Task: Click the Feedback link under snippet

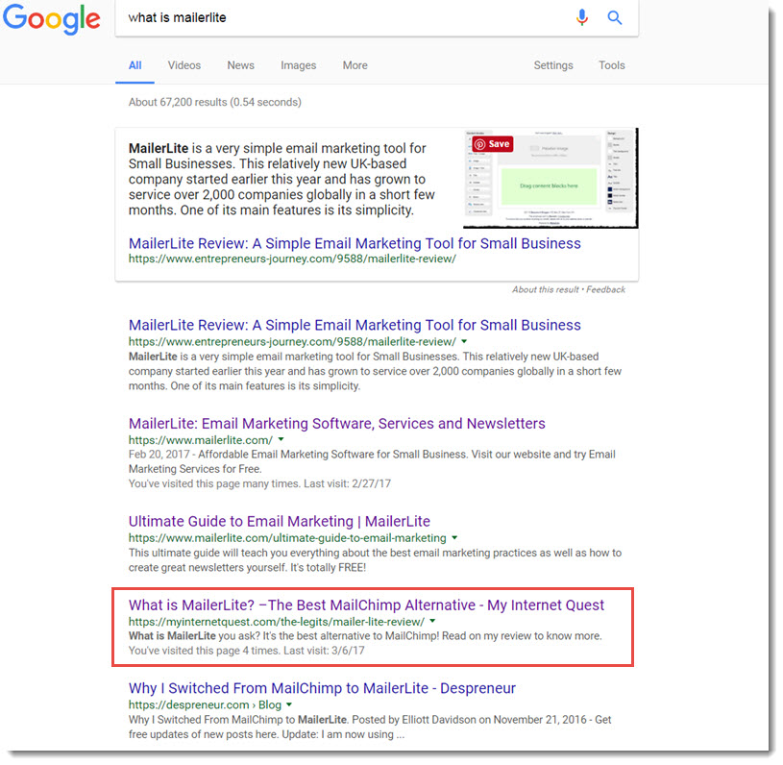Action: click(605, 290)
